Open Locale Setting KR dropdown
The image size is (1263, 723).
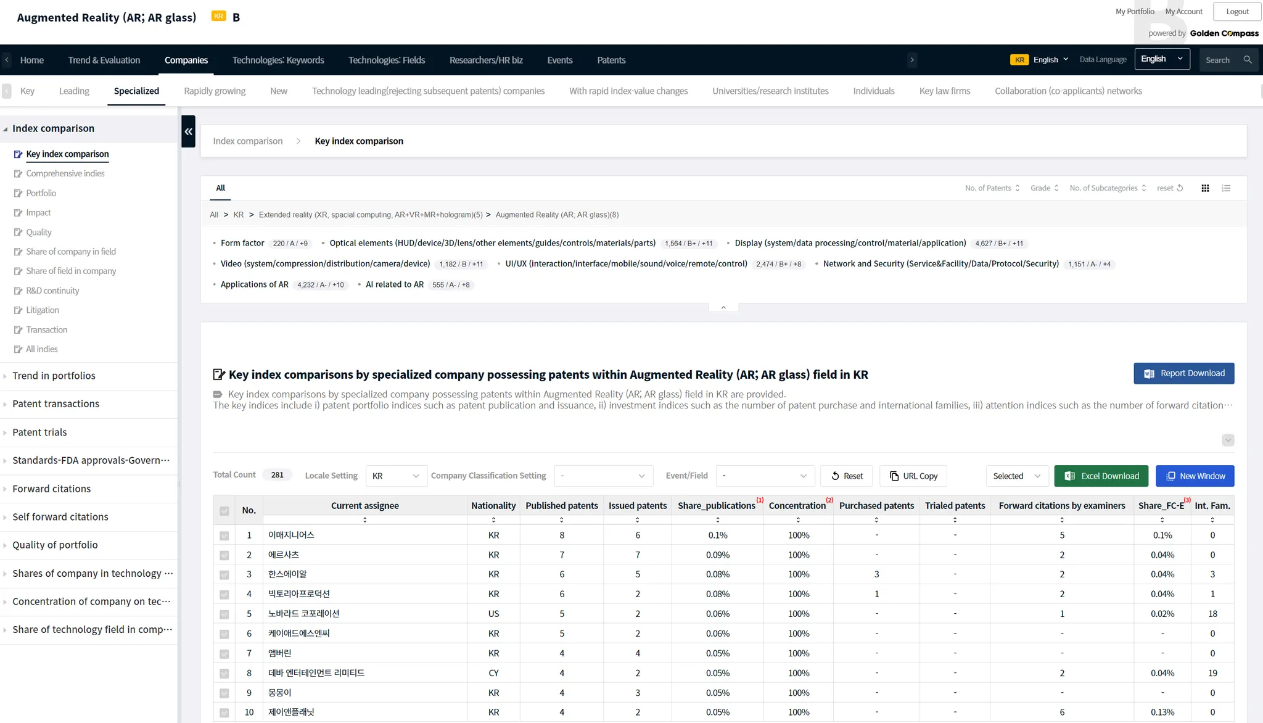[396, 476]
